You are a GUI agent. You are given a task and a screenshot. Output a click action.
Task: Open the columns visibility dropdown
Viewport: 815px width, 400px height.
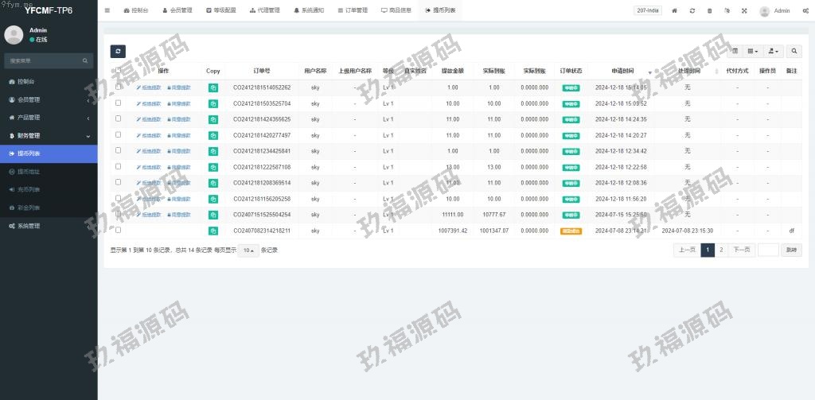click(x=752, y=51)
